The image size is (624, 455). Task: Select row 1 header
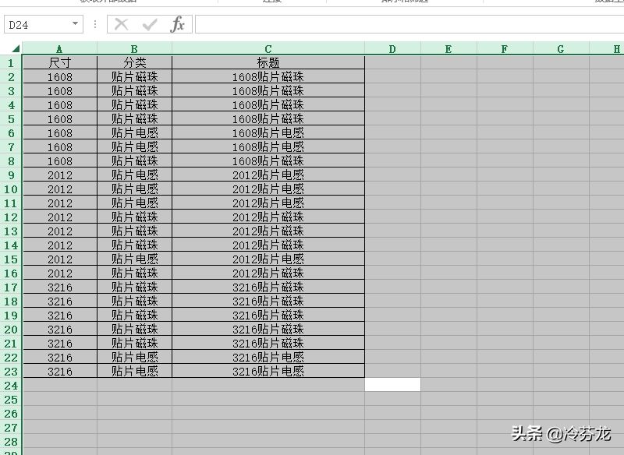pyautogui.click(x=11, y=63)
